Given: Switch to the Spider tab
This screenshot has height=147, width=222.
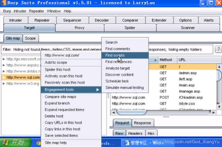Looking at the screenshot, I should [x=130, y=28].
